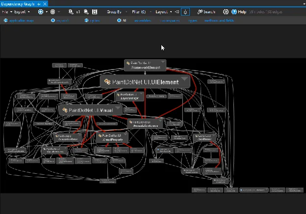Viewport: 306px width, 214px height.
Task: Click the info icon beside options link
Action: tap(86, 20)
